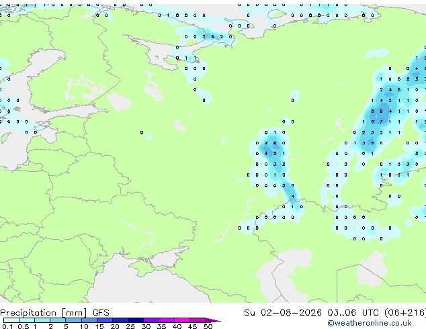Click the '15' legend scale label
The image size is (426, 329).
point(99,326)
